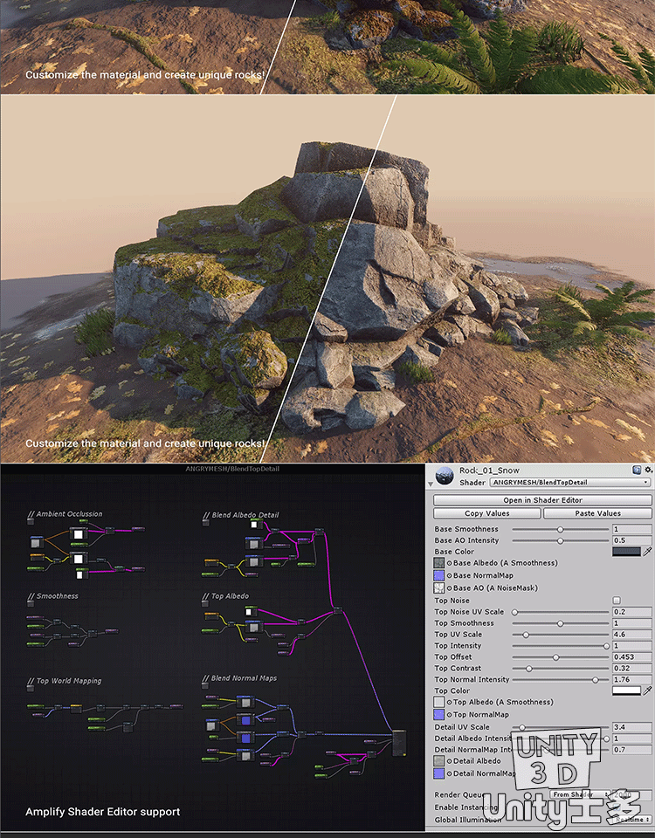
Task: Select the Base Albedo texture thumbnail
Action: [x=439, y=564]
